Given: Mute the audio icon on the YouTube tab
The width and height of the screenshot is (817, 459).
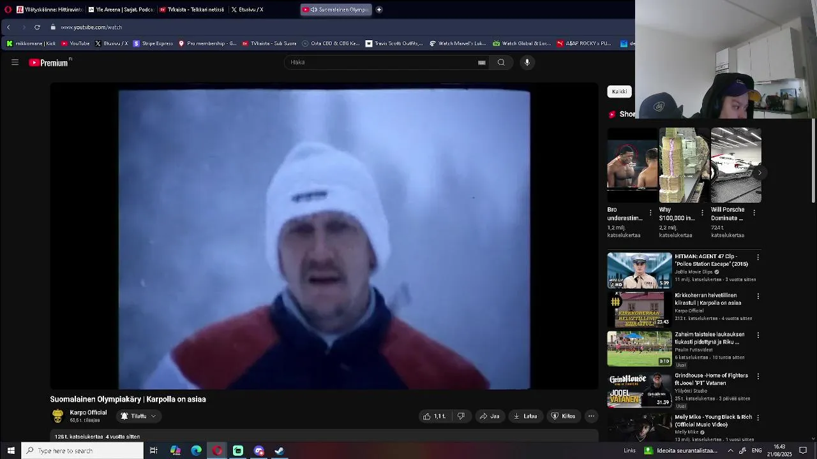Looking at the screenshot, I should coord(313,10).
